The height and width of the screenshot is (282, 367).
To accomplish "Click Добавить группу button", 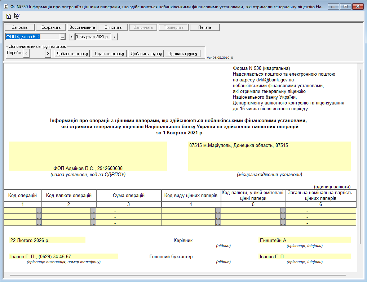I will (146, 54).
